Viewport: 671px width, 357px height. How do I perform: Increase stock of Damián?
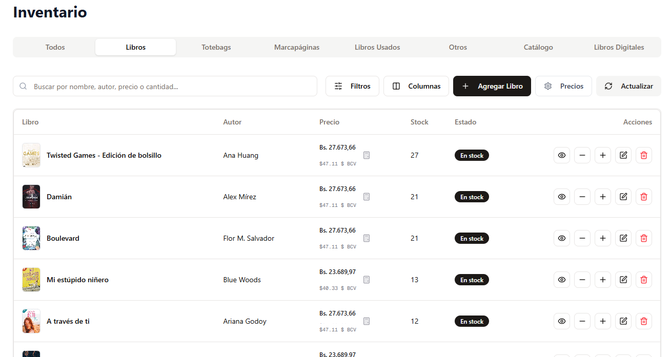click(603, 197)
